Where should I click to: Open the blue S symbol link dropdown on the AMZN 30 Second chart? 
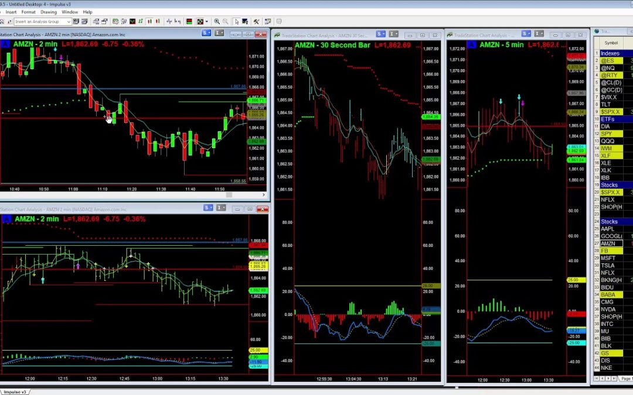[381, 34]
